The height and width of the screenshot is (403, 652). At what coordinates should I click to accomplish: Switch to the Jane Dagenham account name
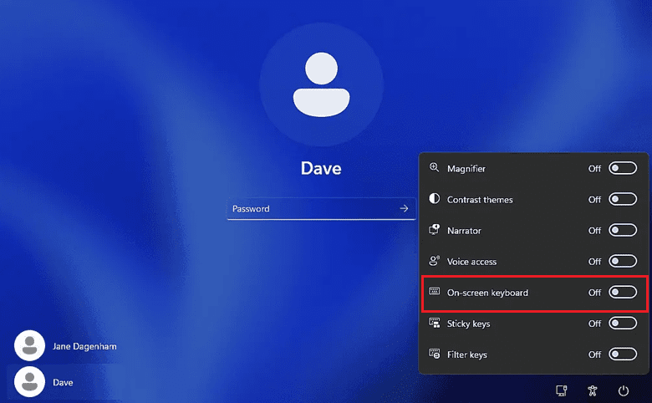point(84,346)
